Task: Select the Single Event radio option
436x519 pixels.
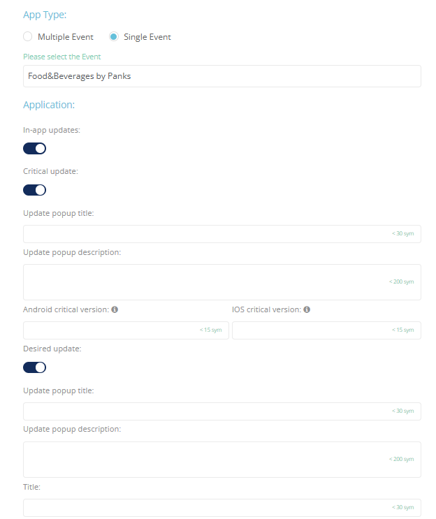Action: click(x=114, y=37)
